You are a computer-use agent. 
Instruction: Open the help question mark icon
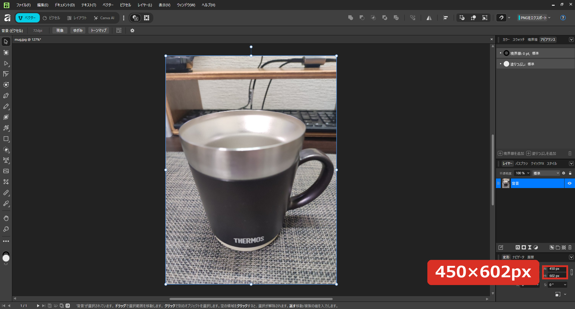563,18
